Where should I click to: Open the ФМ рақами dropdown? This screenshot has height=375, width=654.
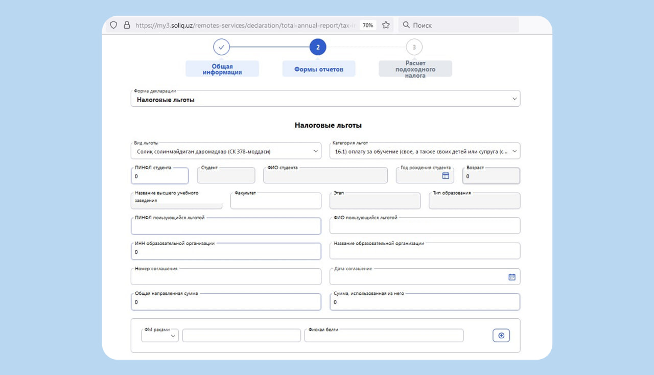pos(160,336)
